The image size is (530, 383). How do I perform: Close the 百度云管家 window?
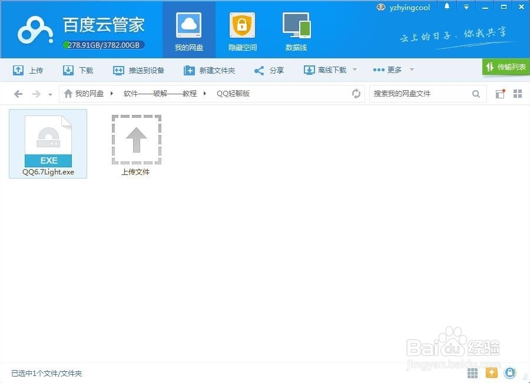click(522, 6)
